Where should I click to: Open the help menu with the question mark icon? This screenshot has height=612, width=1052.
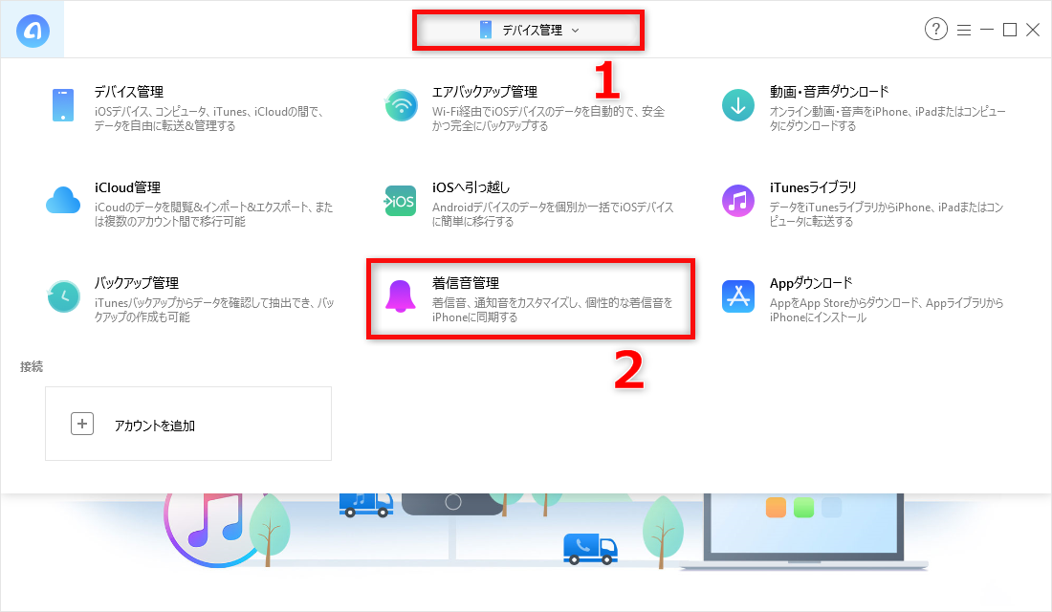(934, 30)
